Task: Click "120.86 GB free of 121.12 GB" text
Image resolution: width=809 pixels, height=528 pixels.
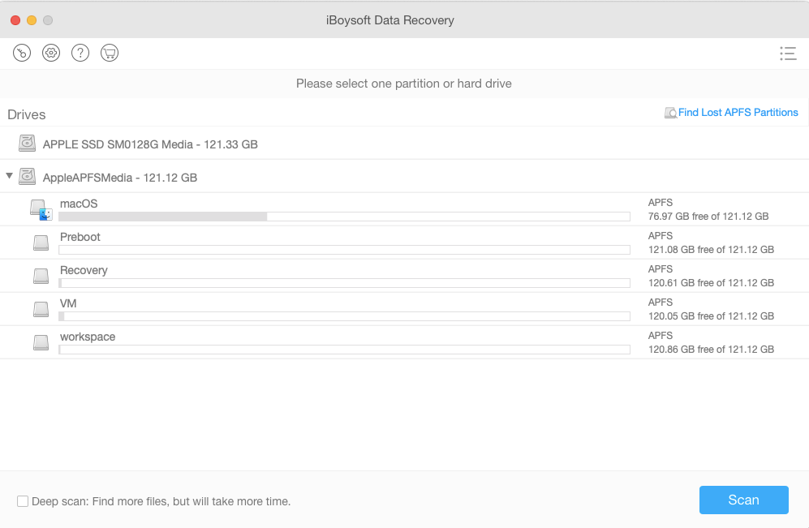Action: click(711, 350)
